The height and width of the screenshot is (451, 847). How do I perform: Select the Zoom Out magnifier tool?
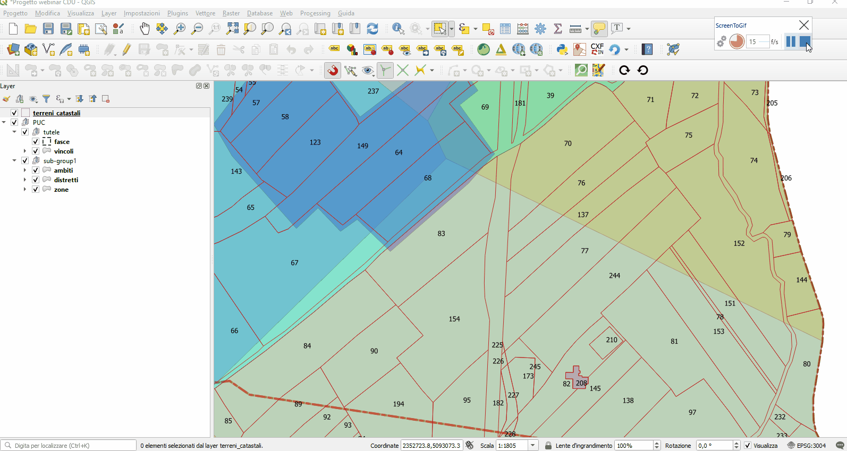(x=197, y=29)
